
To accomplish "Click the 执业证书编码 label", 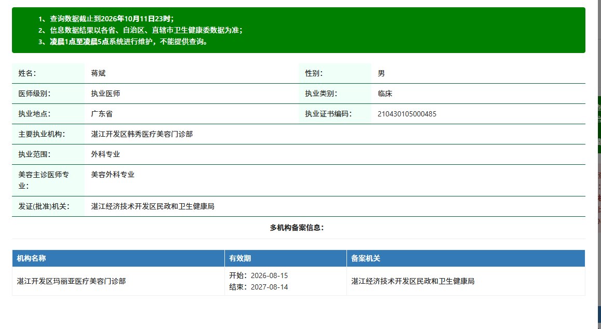I will click(x=328, y=114).
